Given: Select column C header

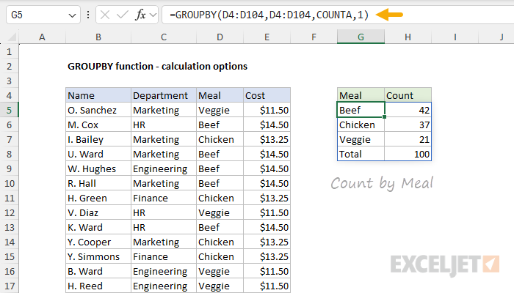Looking at the screenshot, I should [164, 37].
